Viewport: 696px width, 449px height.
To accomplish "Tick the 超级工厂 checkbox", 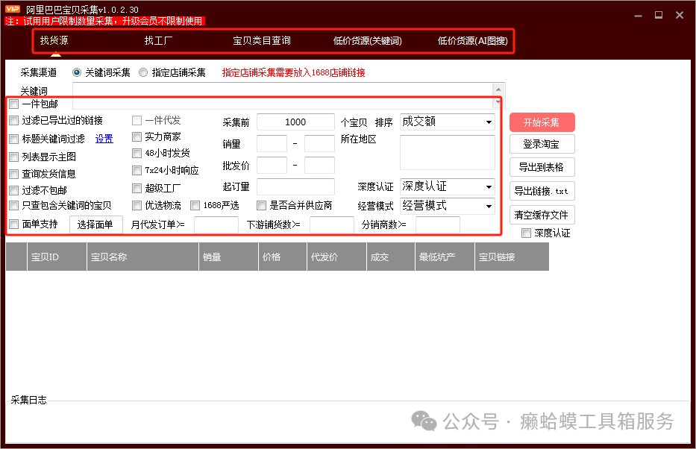I will pyautogui.click(x=137, y=189).
